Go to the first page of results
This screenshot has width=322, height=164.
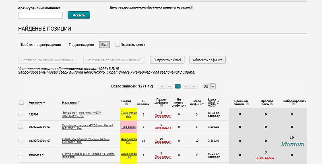162,86
